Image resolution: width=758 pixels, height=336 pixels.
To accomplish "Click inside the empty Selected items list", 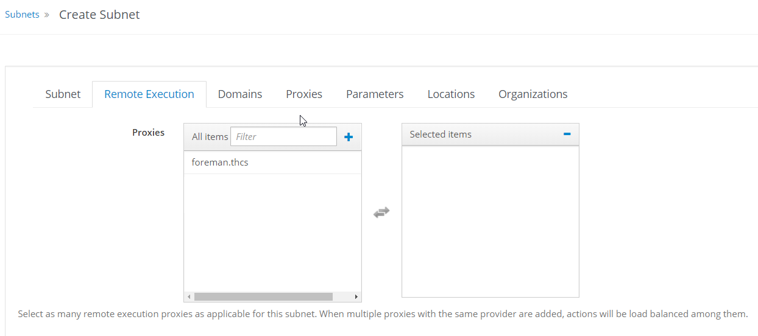I will 491,222.
